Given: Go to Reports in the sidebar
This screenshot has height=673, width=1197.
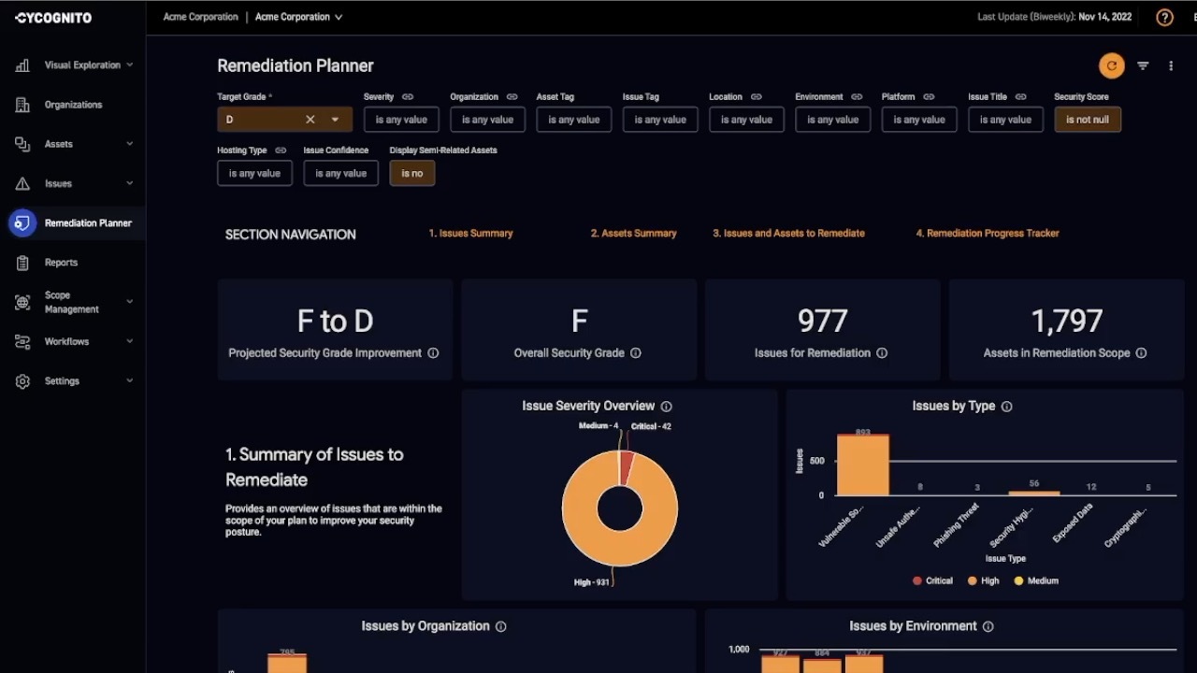Looking at the screenshot, I should 61,263.
